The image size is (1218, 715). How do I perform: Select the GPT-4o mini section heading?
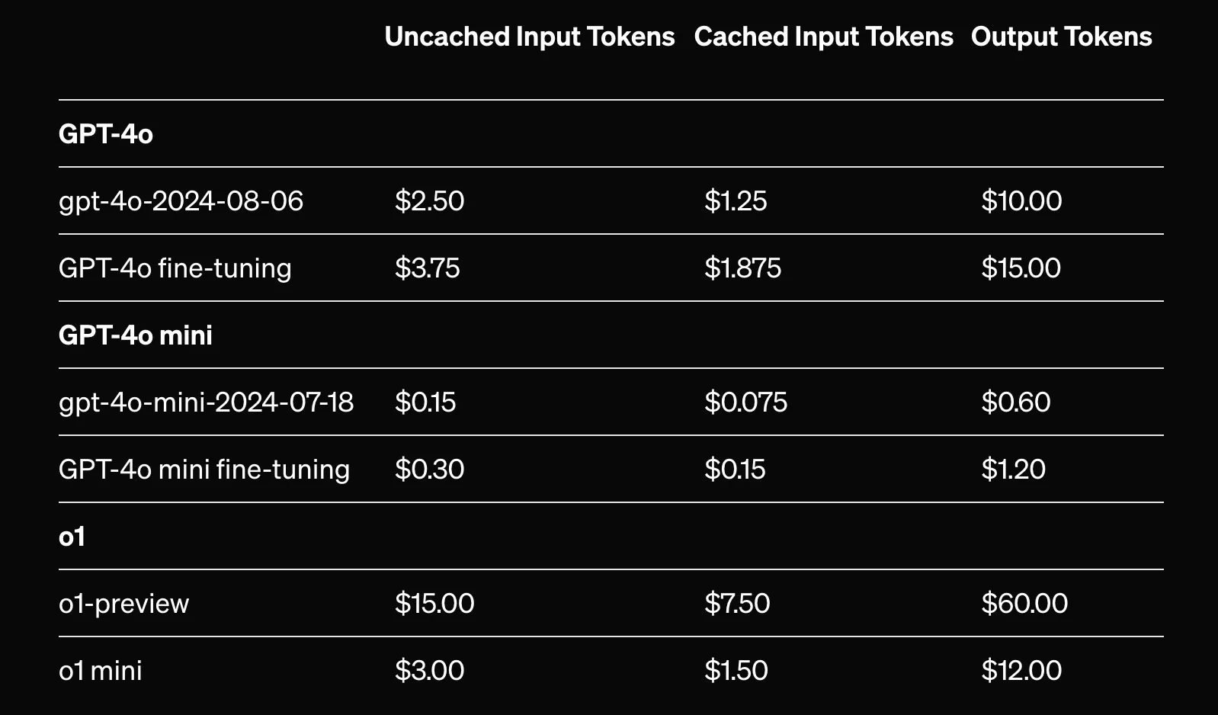coord(136,335)
